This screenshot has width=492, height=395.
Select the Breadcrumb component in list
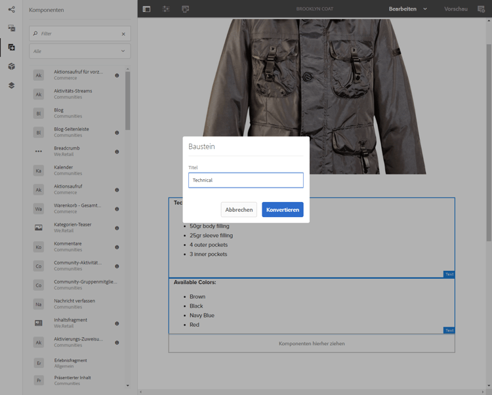72,152
